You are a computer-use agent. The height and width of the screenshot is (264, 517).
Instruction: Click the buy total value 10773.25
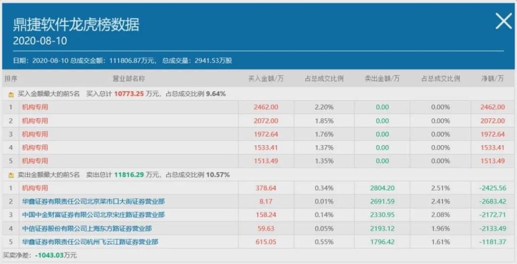[x=129, y=94]
